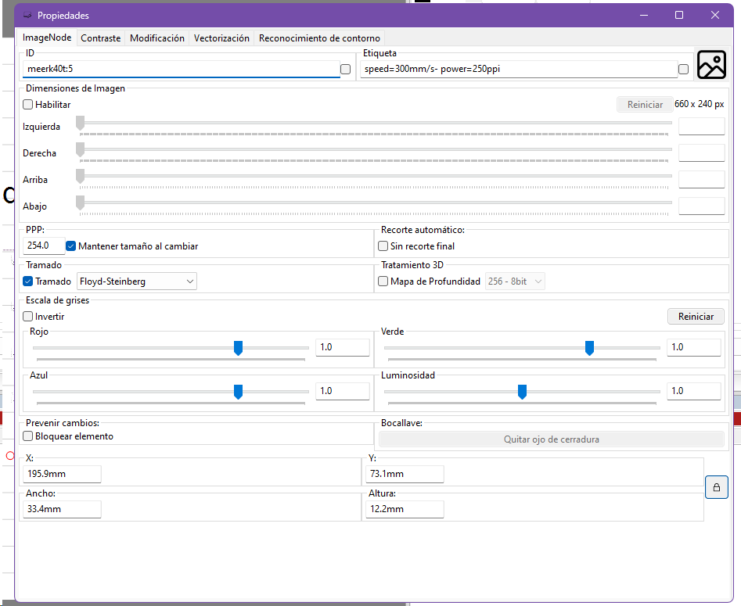Image resolution: width=741 pixels, height=606 pixels.
Task: Minimize the Propiedades window
Action: click(x=643, y=15)
